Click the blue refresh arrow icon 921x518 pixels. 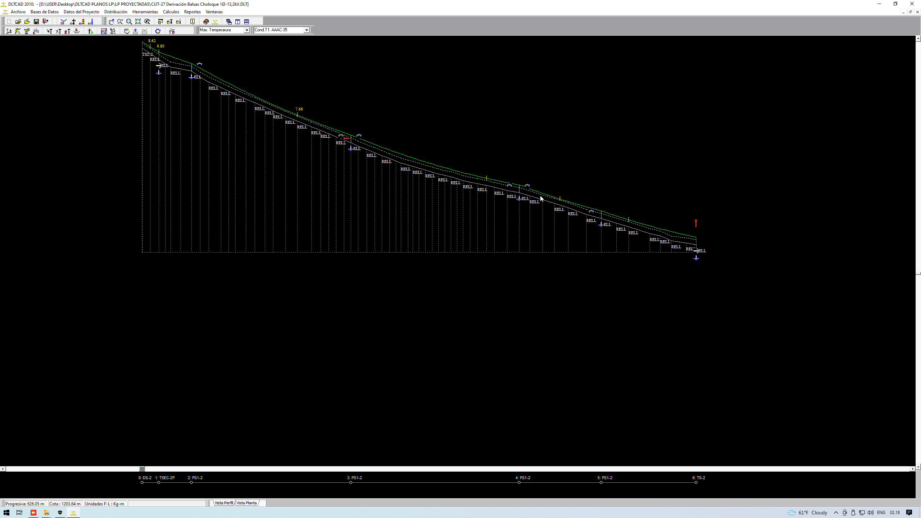pyautogui.click(x=158, y=31)
